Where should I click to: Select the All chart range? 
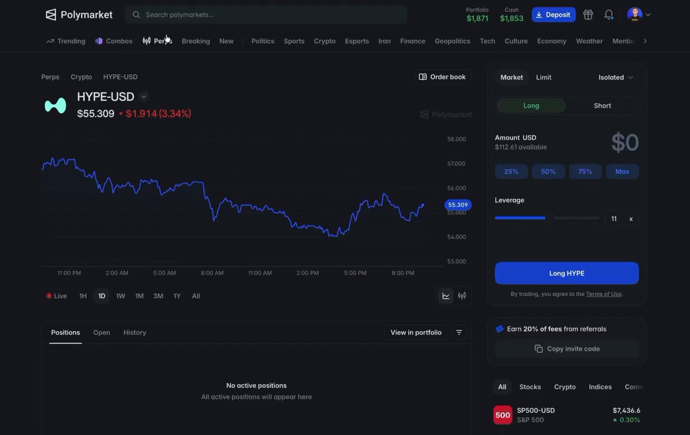point(196,296)
